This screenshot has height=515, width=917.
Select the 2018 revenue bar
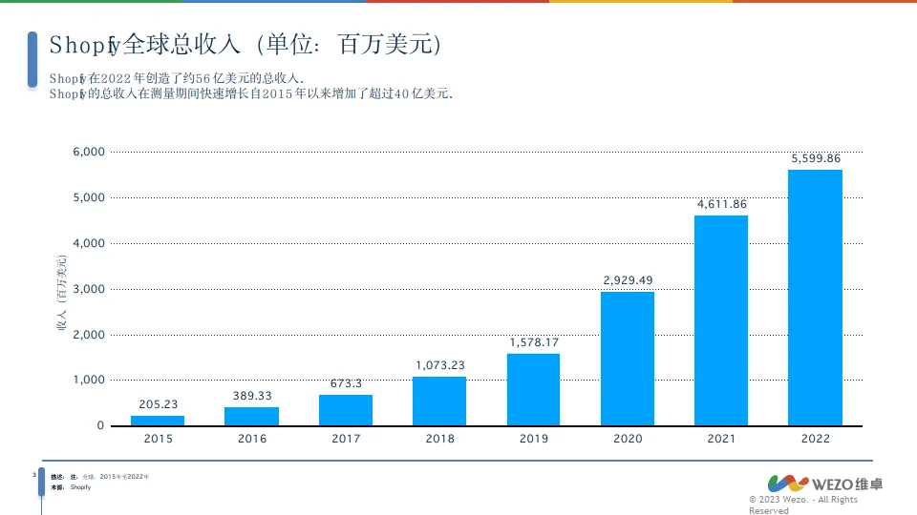(x=439, y=402)
